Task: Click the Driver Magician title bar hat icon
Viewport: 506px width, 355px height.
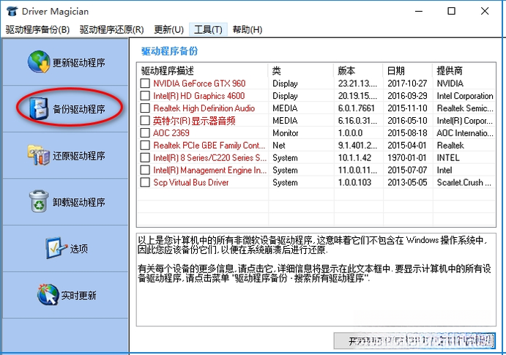Action: 12,11
